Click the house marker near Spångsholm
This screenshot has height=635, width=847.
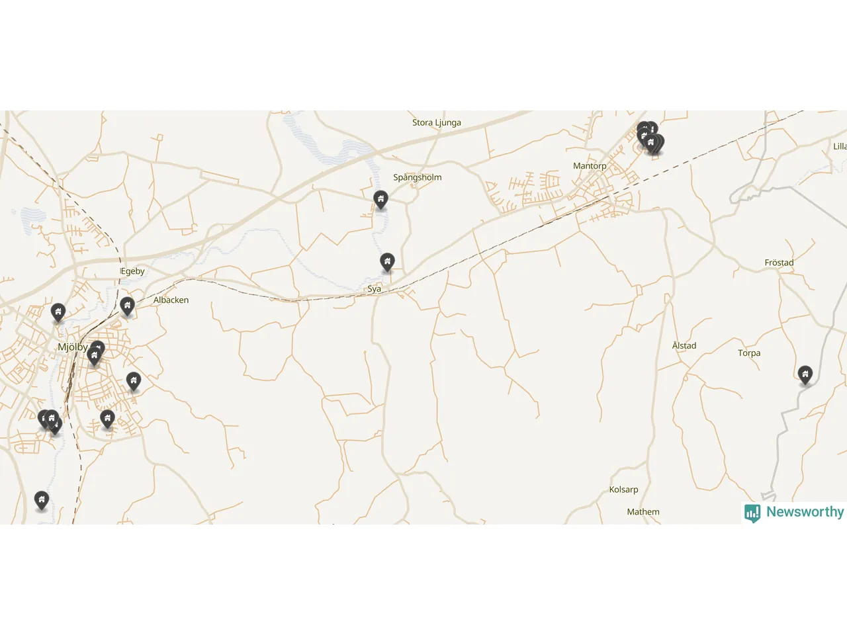pyautogui.click(x=380, y=199)
